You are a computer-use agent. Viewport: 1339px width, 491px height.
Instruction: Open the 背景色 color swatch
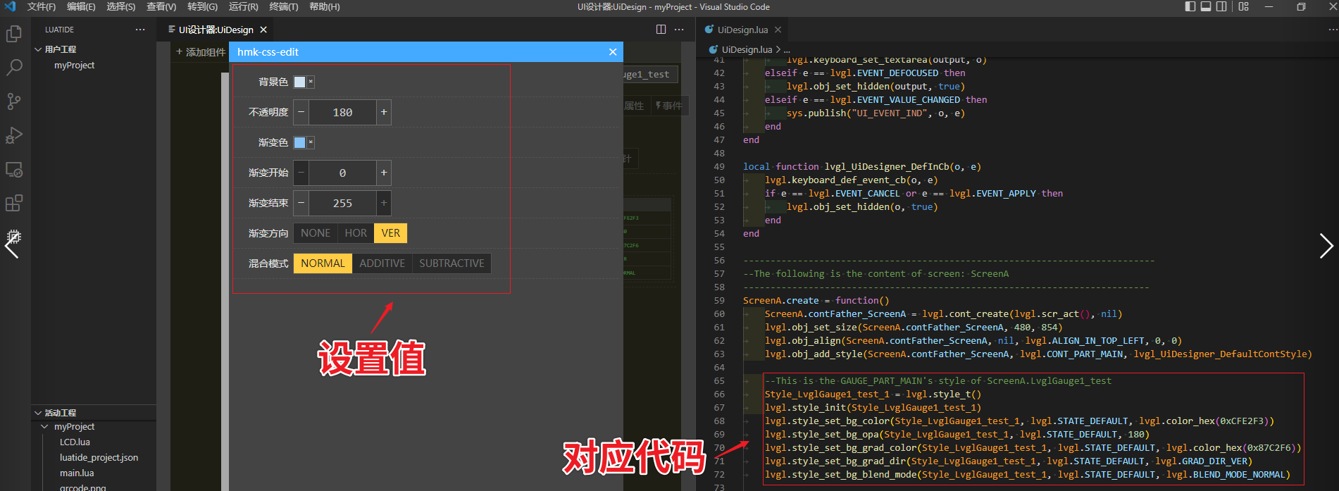coord(300,82)
